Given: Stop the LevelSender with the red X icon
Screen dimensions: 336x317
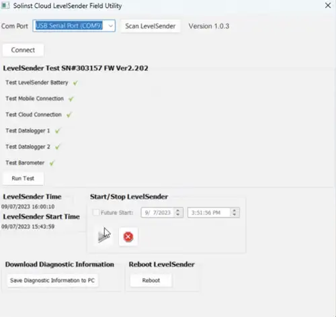Looking at the screenshot, I should (128, 236).
